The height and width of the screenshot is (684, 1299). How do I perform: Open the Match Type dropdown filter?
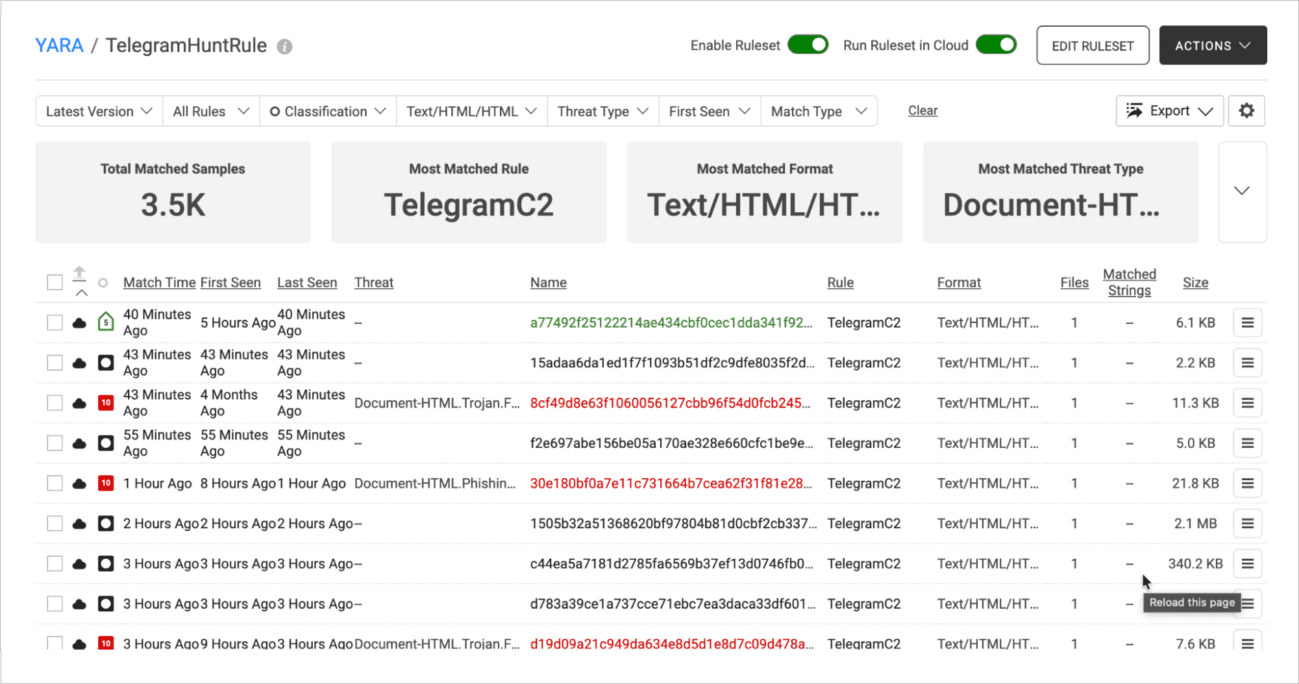(819, 112)
